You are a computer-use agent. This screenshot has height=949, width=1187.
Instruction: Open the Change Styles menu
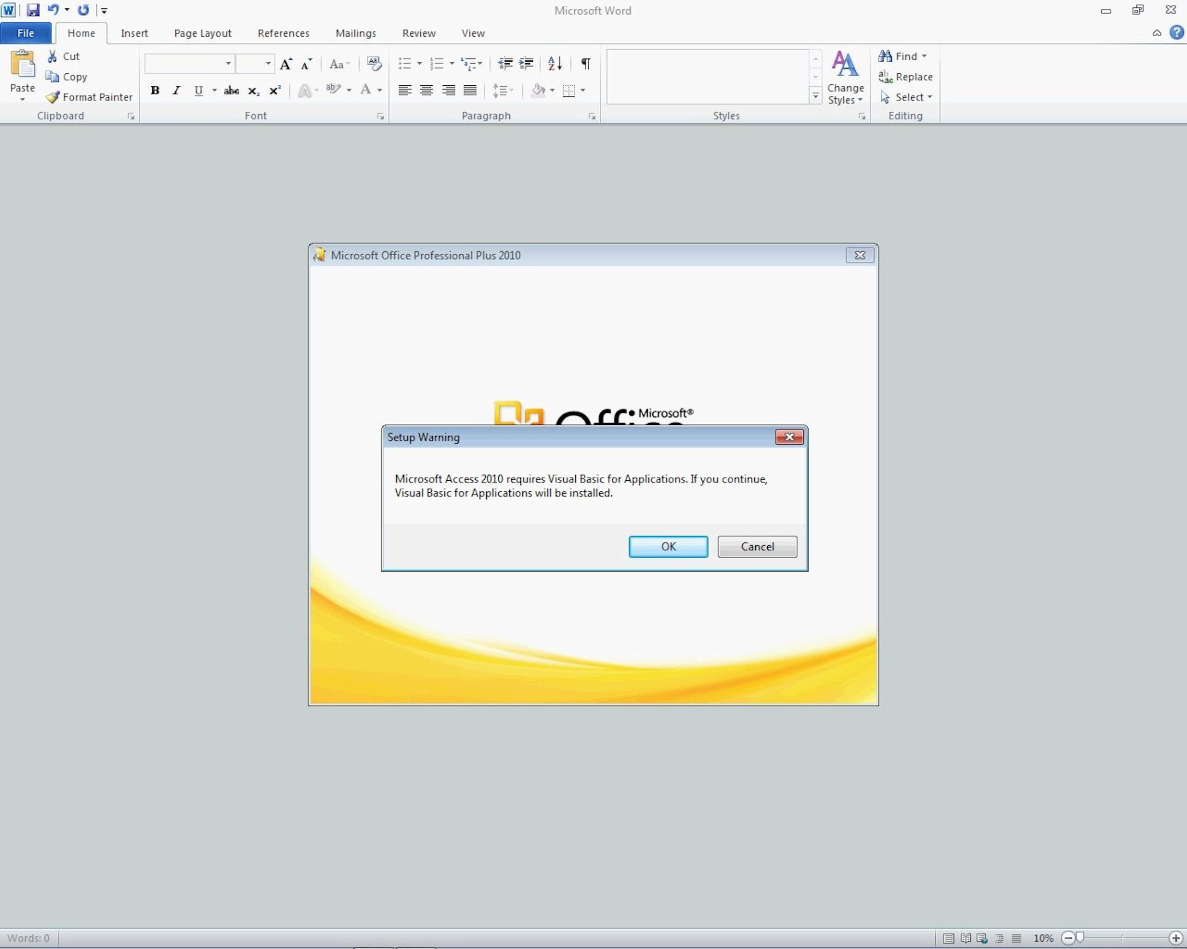[845, 77]
